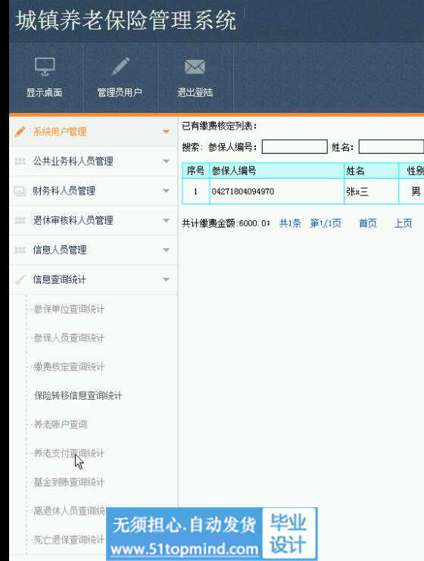Focus the 姓名 search input field
The width and height of the screenshot is (424, 561).
(391, 147)
